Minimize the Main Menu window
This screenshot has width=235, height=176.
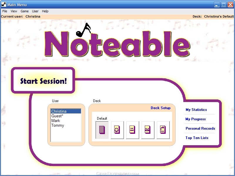[x=216, y=5]
